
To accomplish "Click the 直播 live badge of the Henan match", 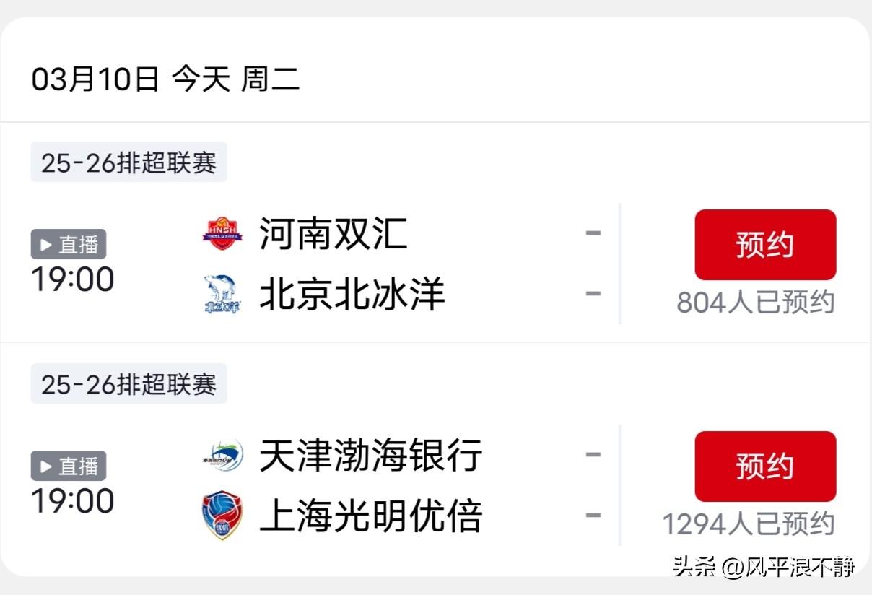I will [69, 244].
